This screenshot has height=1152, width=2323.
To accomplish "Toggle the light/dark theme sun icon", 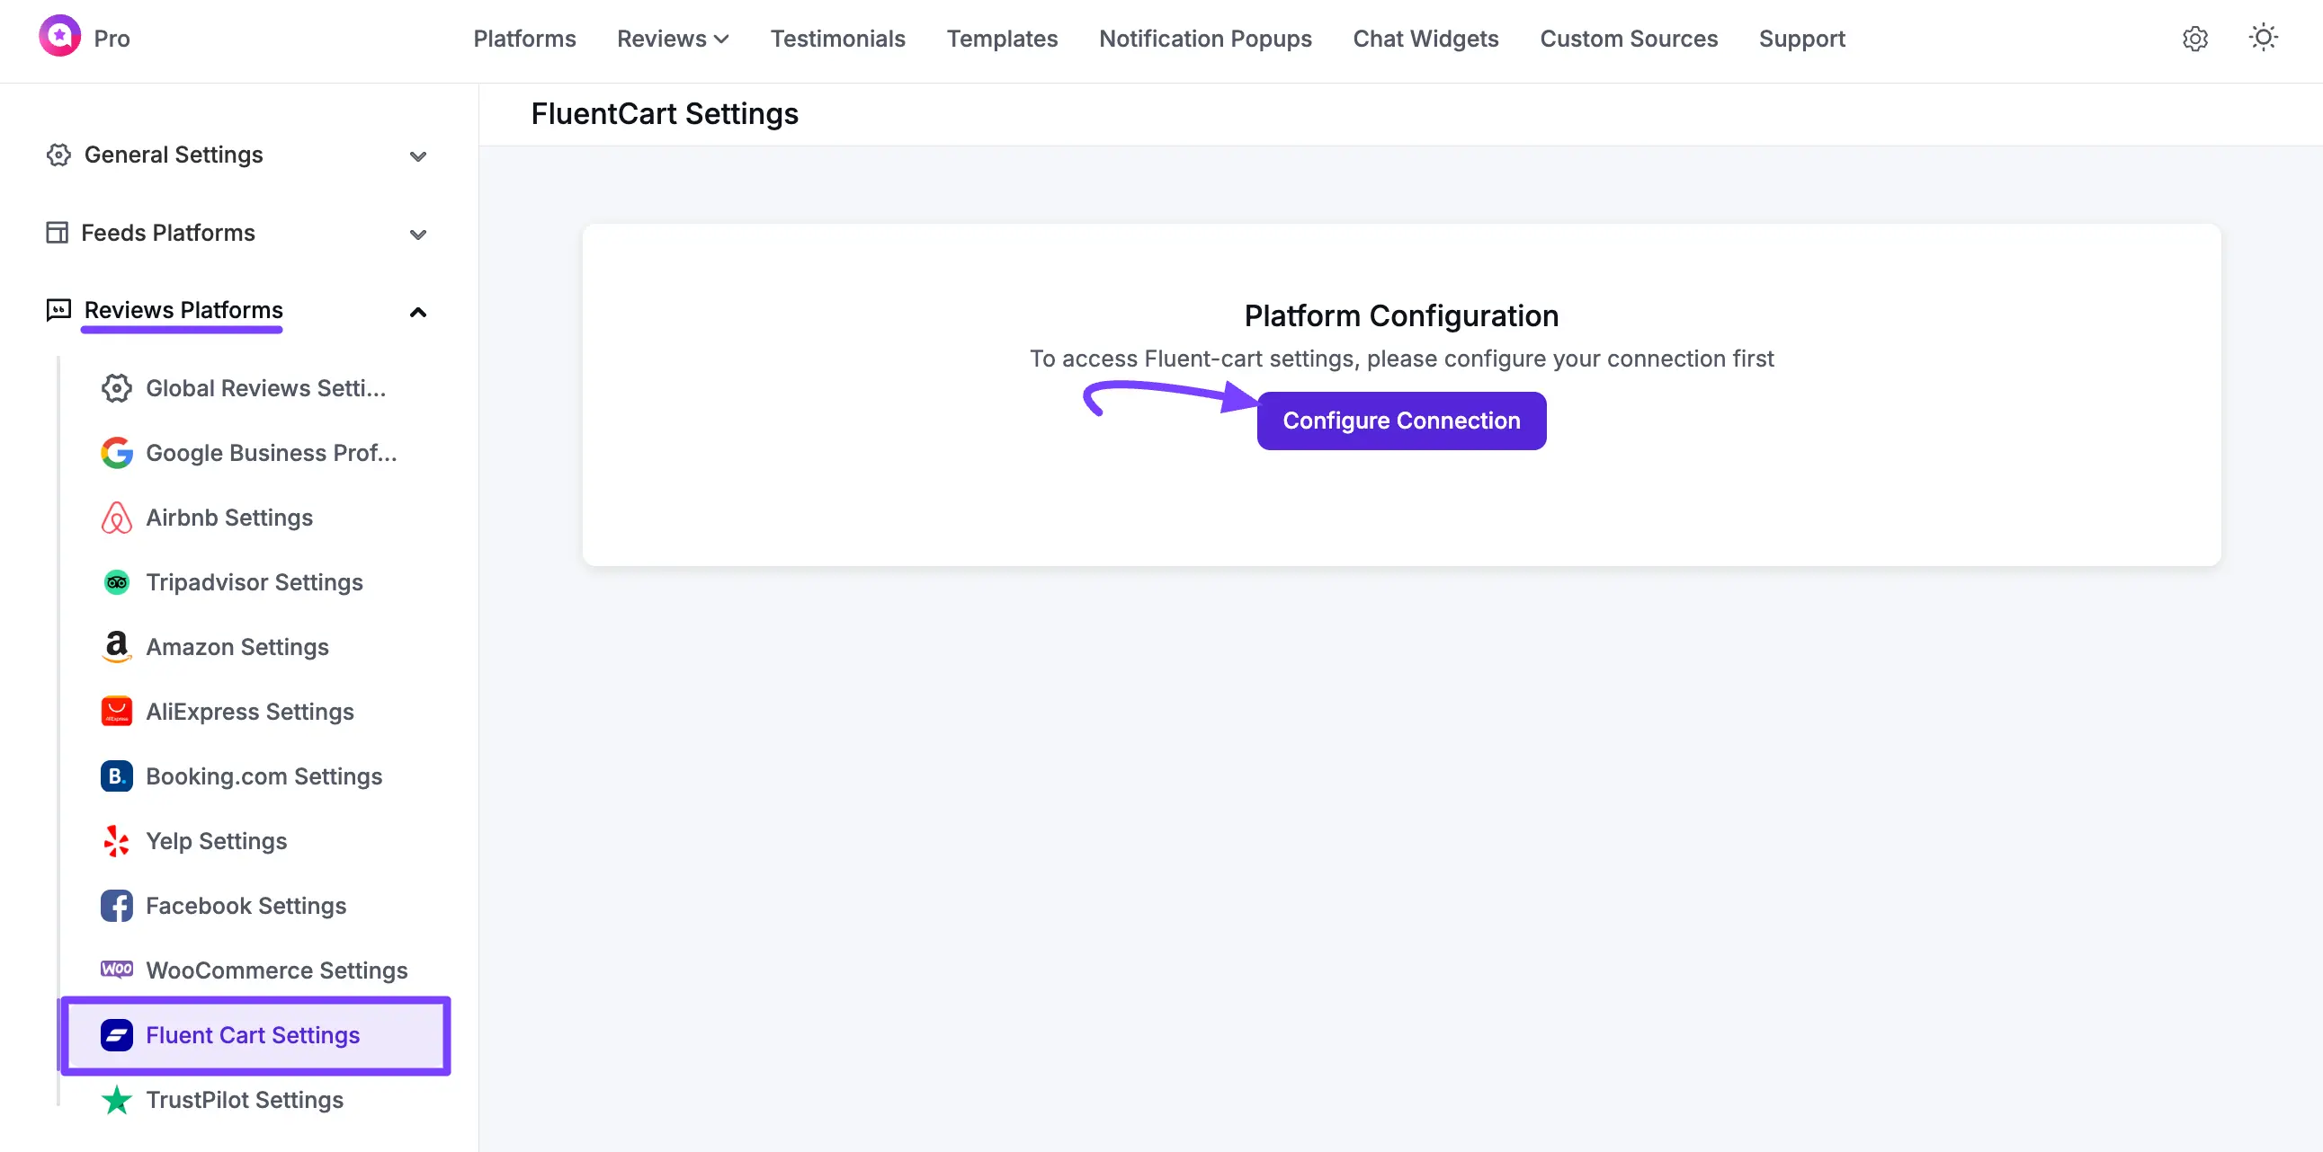I will click(2265, 38).
